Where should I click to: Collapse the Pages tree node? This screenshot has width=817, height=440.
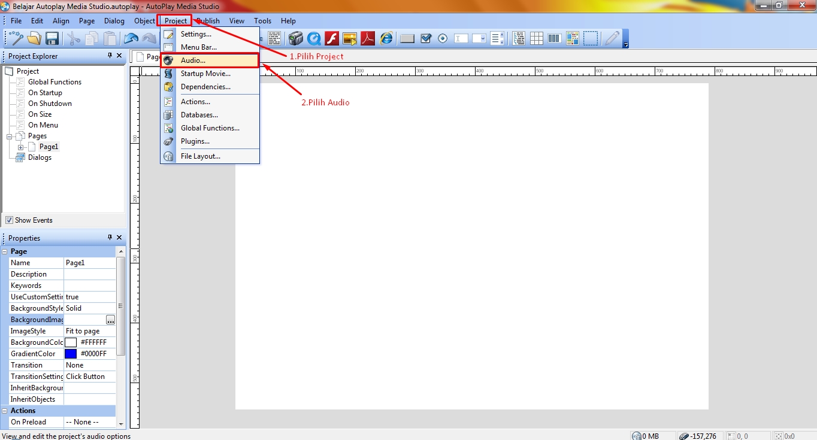[x=10, y=136]
